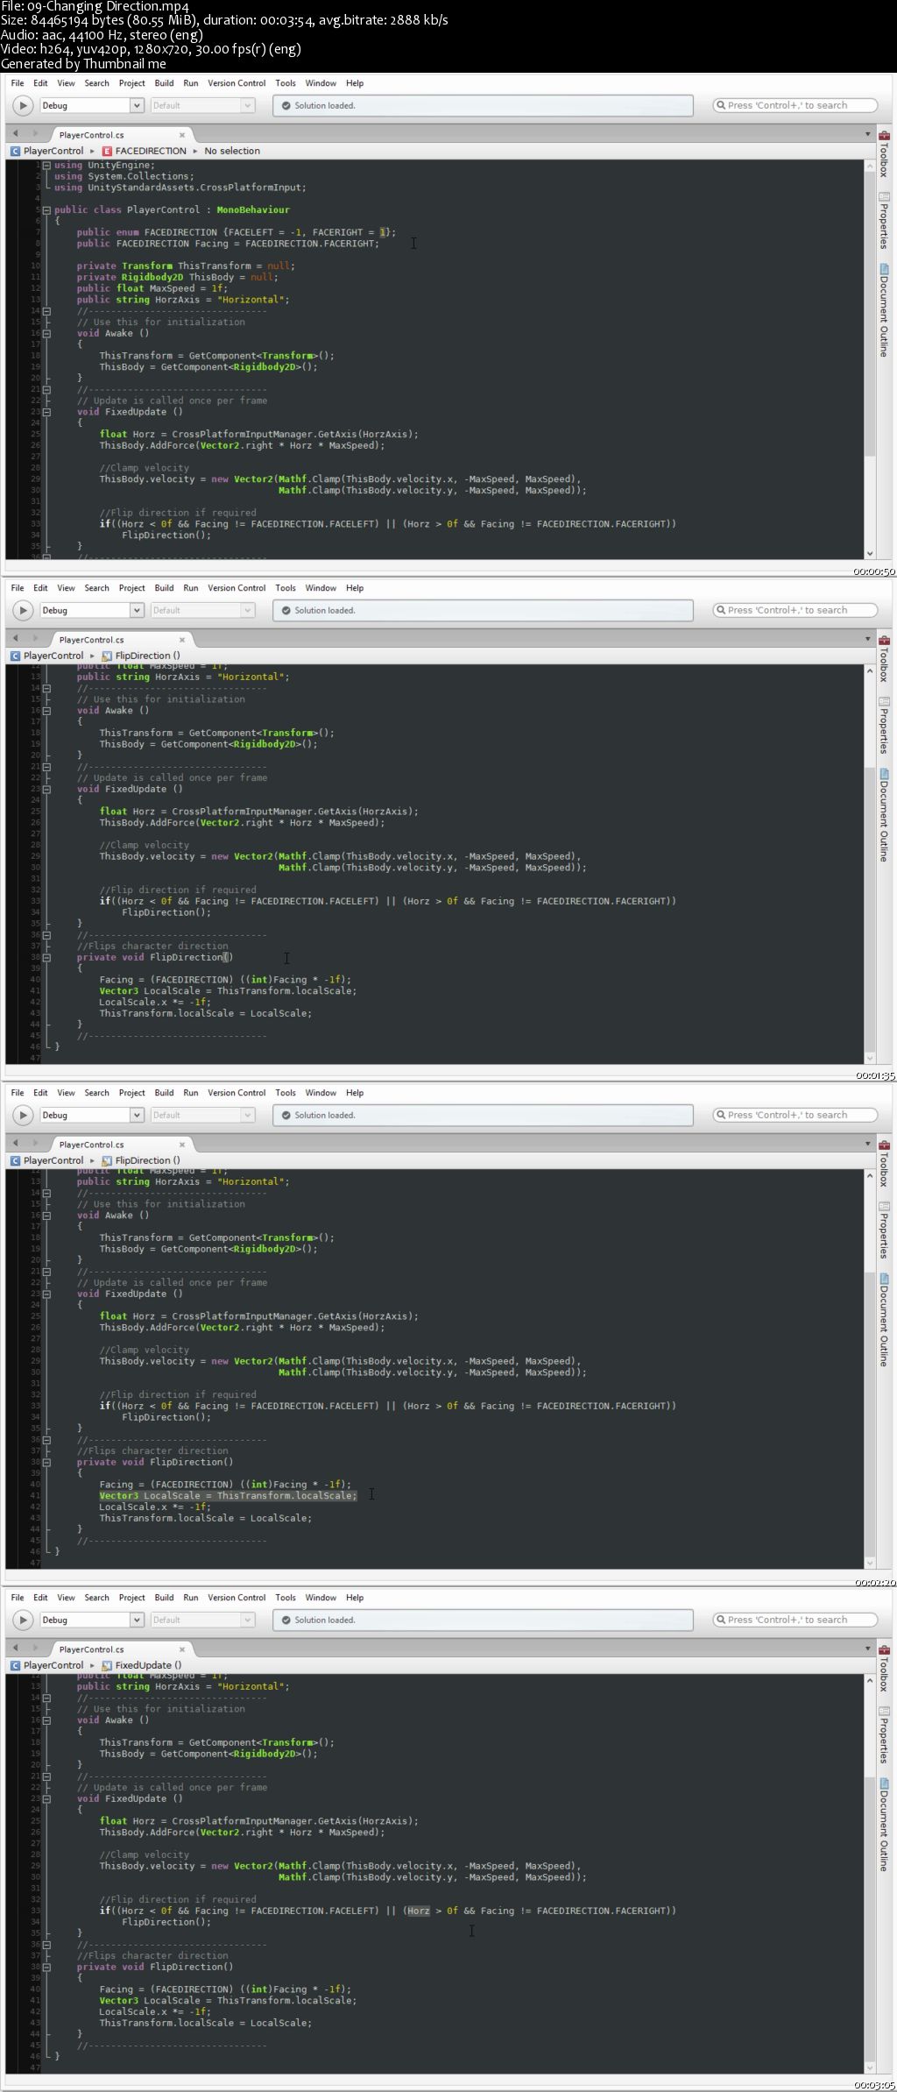The image size is (897, 2092).
Task: Click 'using UnityEngine;' line in the 00:00:50 frame
Action: (x=104, y=166)
